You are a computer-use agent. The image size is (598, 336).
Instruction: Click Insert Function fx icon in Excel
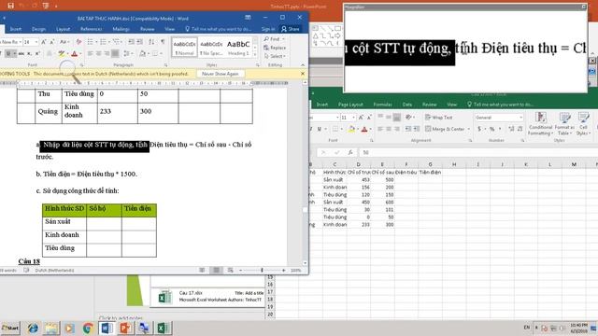point(350,152)
